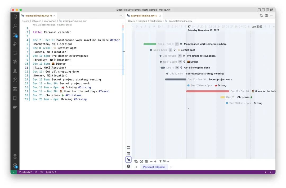Expand dropdown for Dec 8 12:30 Dentist event
286x188 pixels.
170,50
